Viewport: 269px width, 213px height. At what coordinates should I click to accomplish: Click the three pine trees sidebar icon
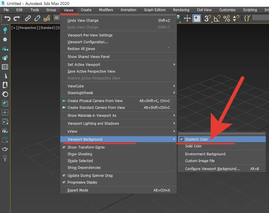(5, 58)
